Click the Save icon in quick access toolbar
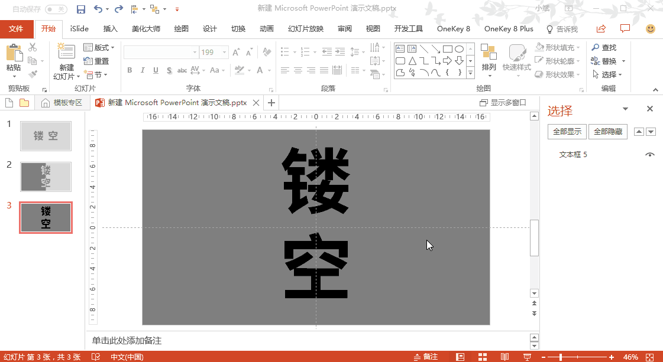The image size is (663, 362). (81, 9)
